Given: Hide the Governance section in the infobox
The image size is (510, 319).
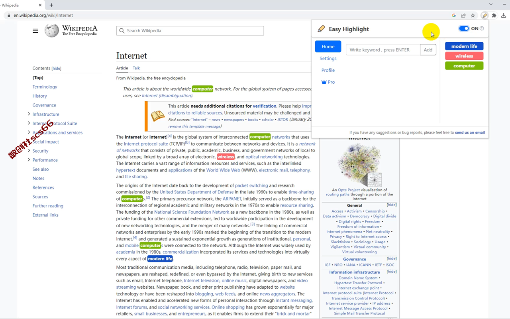Looking at the screenshot, I should pyautogui.click(x=392, y=259).
